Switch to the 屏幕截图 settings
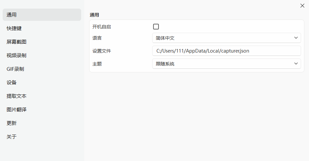The image size is (309, 161). tap(17, 42)
